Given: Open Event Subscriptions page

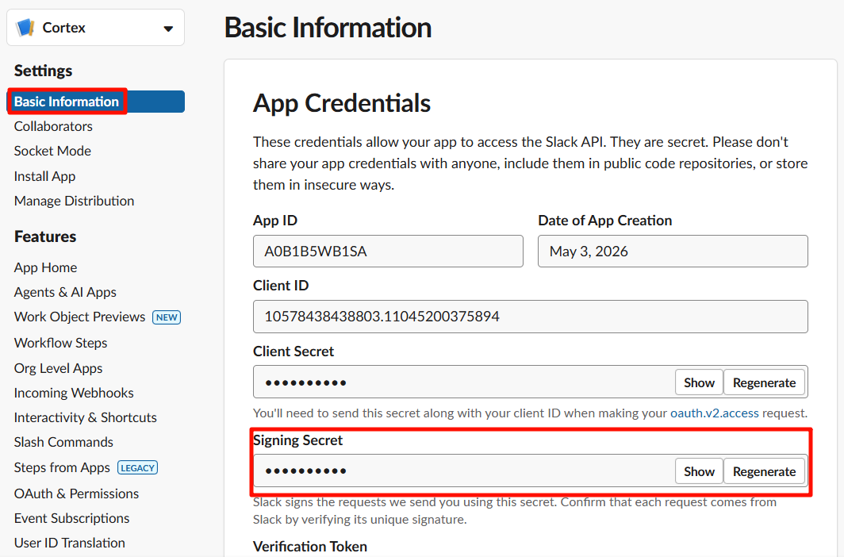Looking at the screenshot, I should [71, 518].
